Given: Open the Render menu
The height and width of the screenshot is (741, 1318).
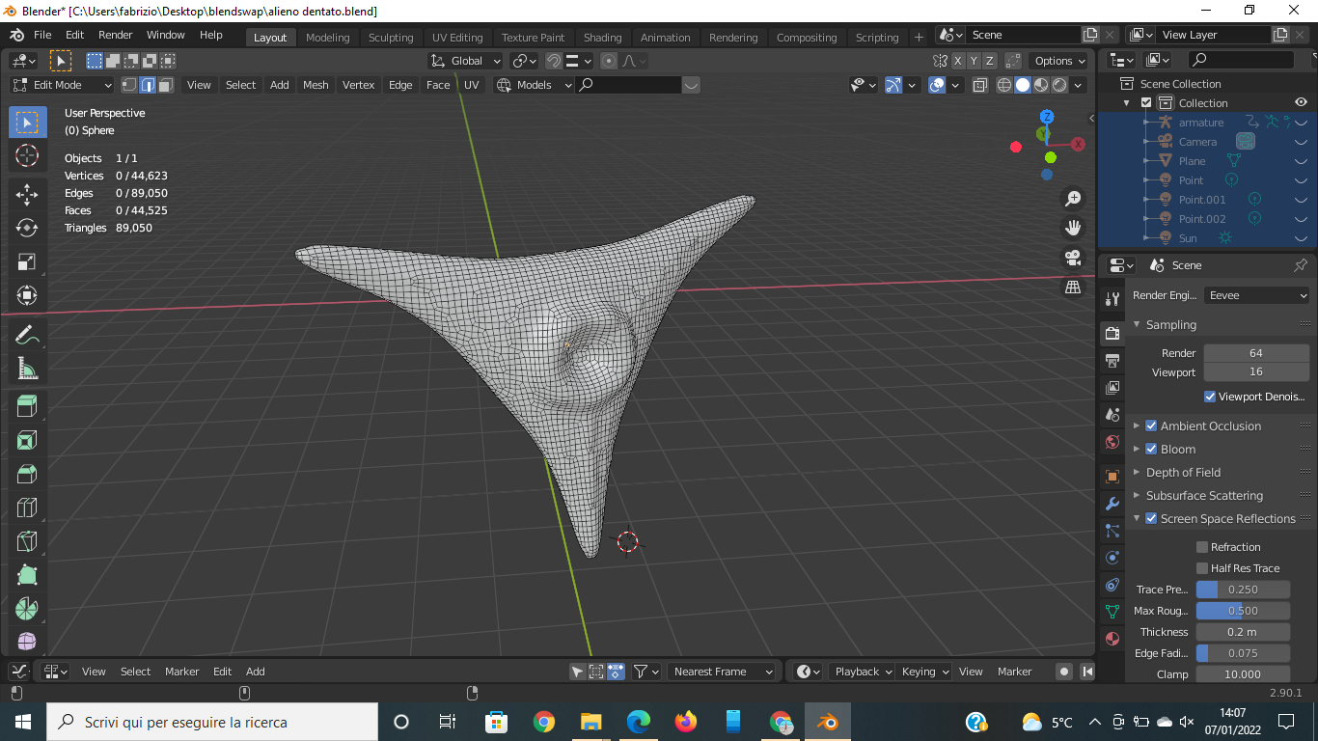Looking at the screenshot, I should [116, 35].
